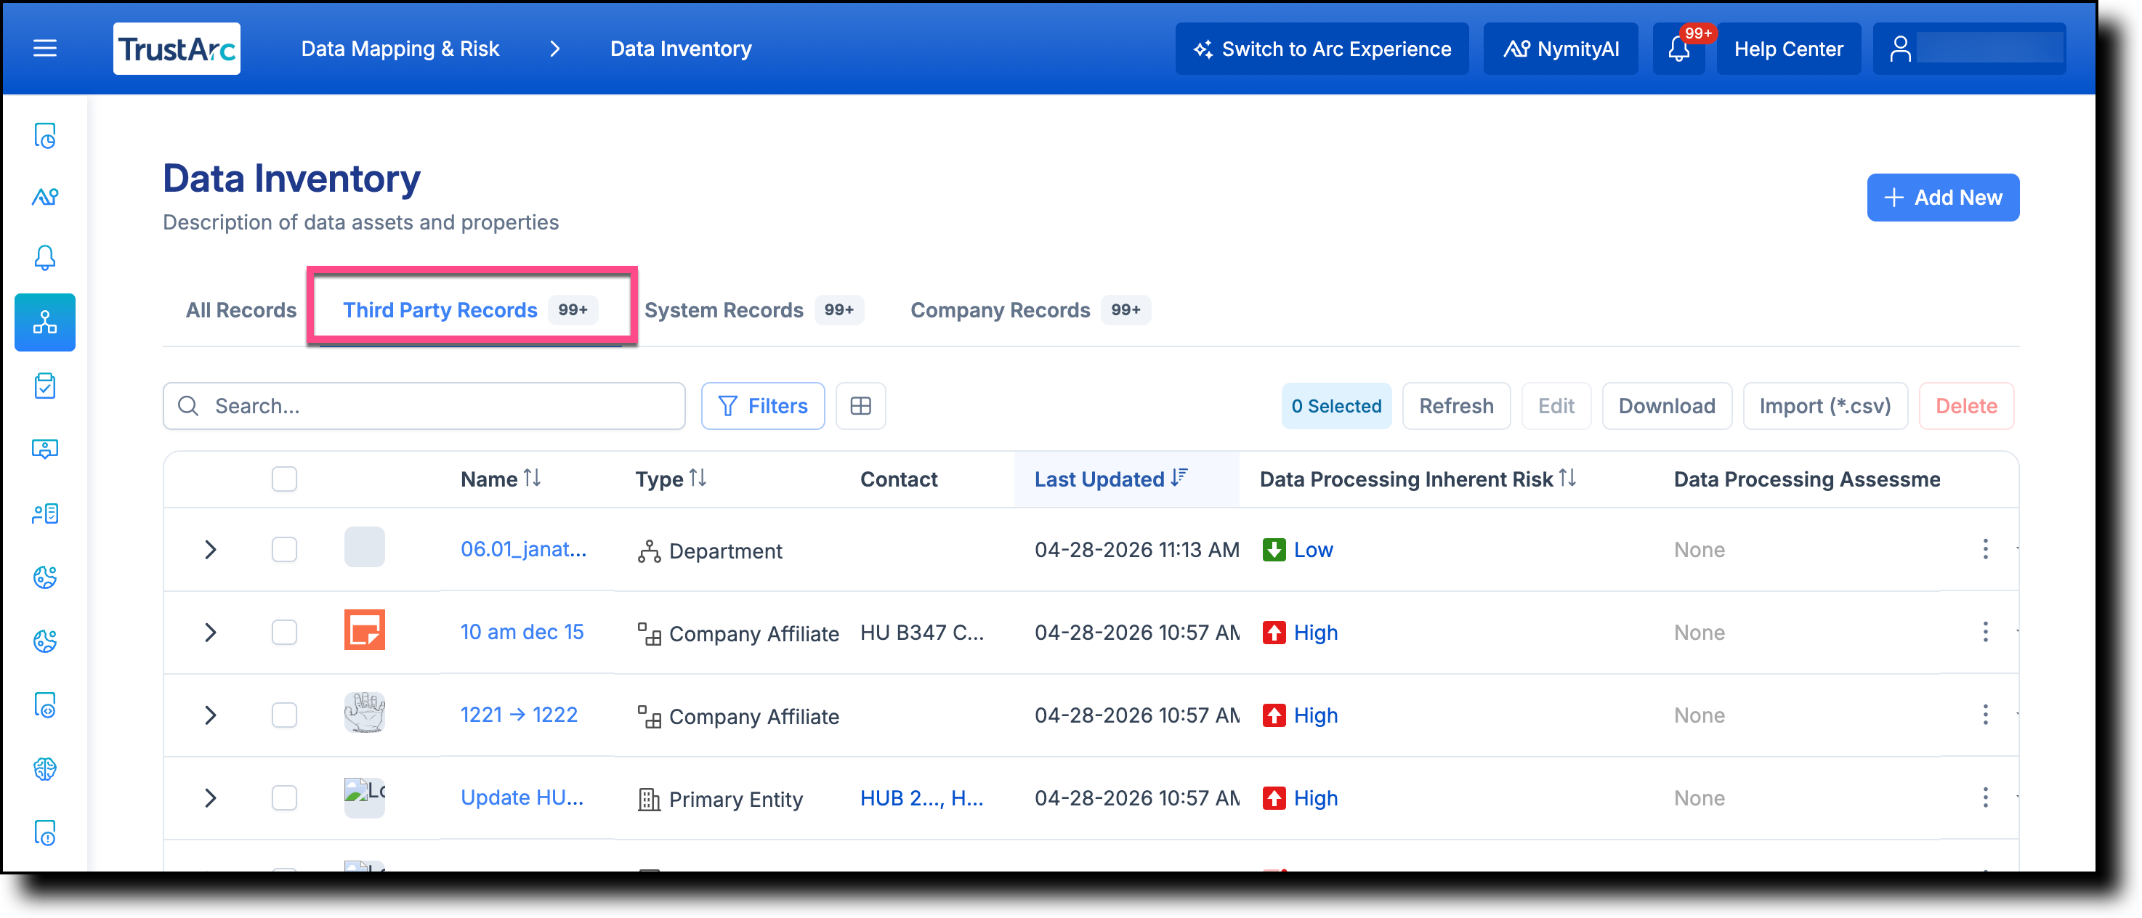Screen dimensions: 2142x918
Task: Check the Update HU row checkbox
Action: click(284, 798)
